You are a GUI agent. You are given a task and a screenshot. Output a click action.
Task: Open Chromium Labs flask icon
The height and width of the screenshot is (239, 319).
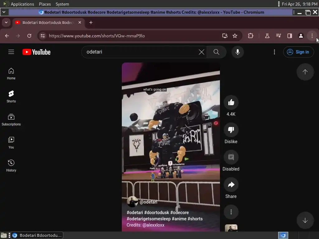click(x=267, y=36)
